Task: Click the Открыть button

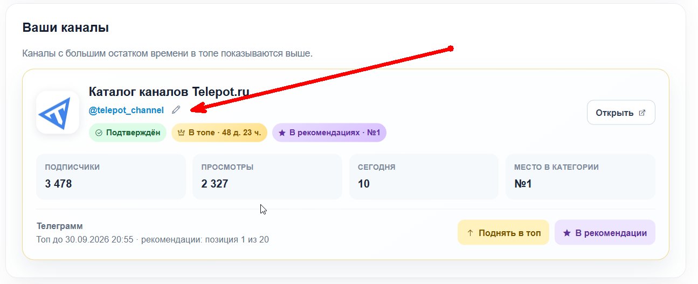Action: pos(621,113)
